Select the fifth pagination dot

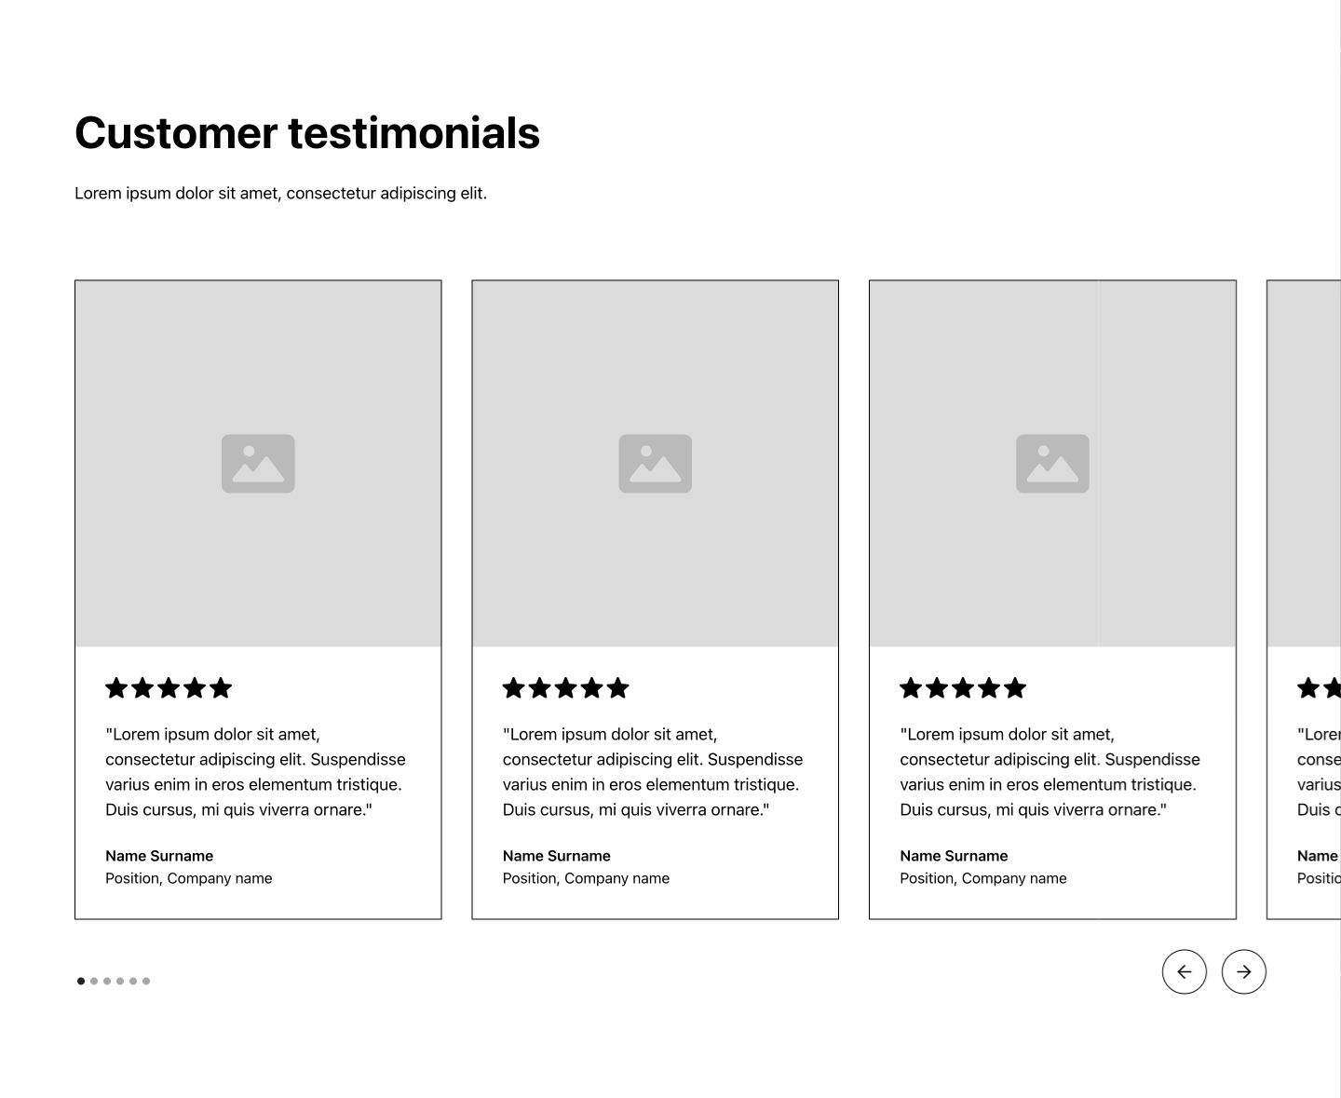click(x=133, y=981)
